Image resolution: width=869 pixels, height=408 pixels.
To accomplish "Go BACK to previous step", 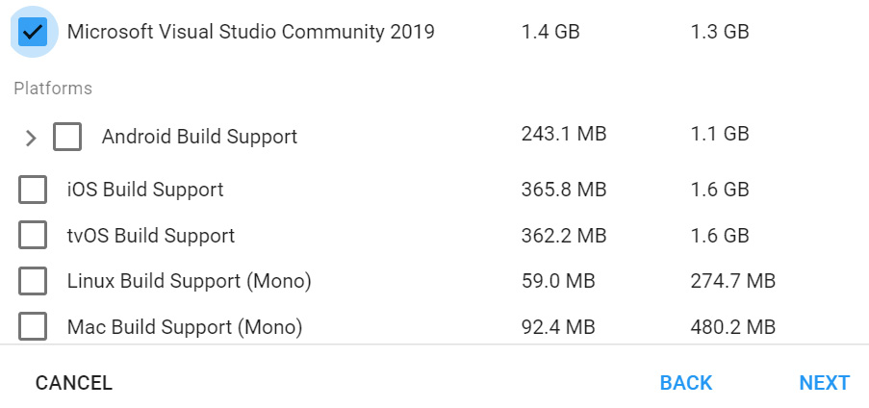I will (x=686, y=383).
